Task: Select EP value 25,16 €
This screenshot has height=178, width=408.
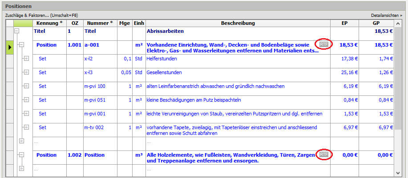Action: (x=344, y=75)
